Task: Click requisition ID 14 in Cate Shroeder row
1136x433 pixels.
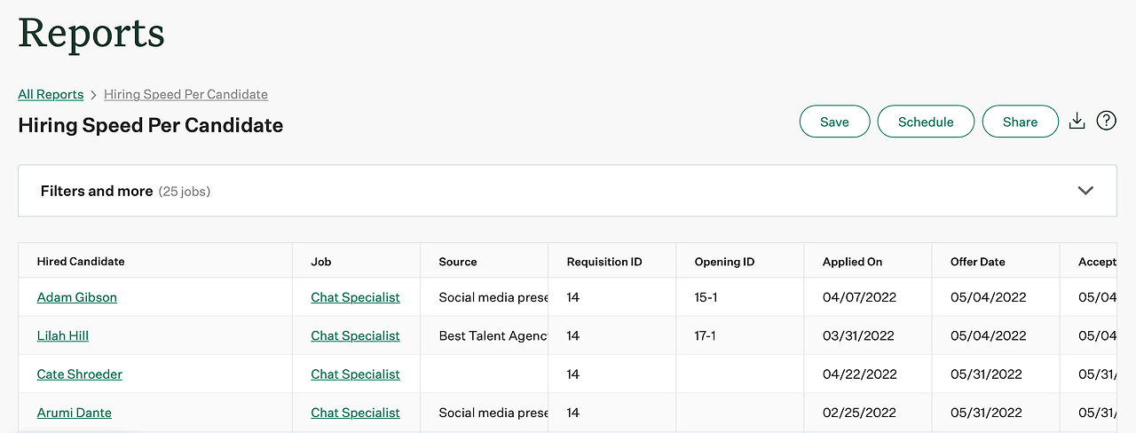Action: [x=573, y=374]
